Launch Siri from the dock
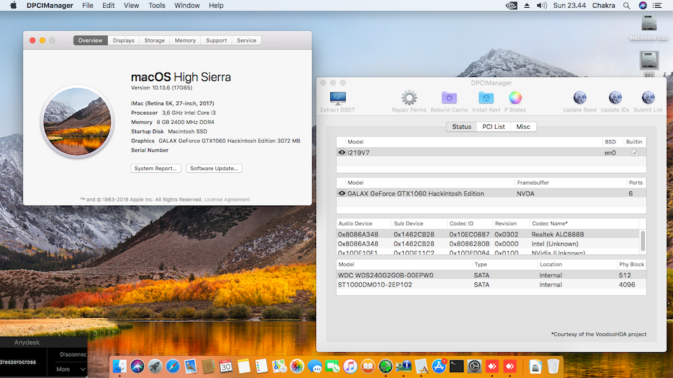Viewport: 673px width, 378px height. tap(137, 366)
